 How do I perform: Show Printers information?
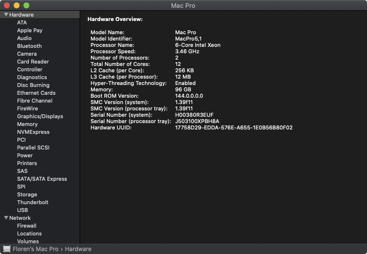pyautogui.click(x=27, y=163)
